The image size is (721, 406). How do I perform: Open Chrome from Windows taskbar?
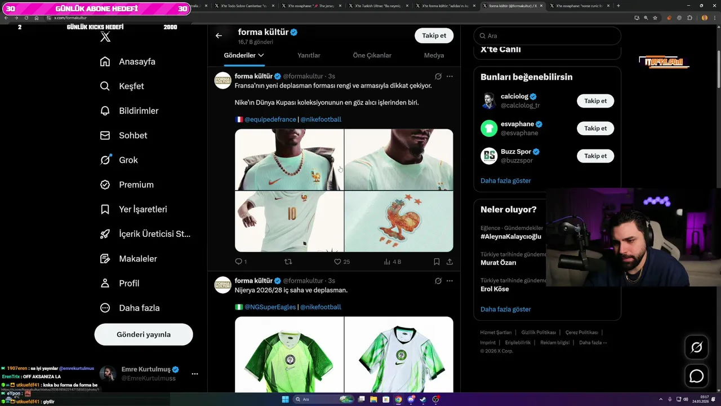[398, 399]
